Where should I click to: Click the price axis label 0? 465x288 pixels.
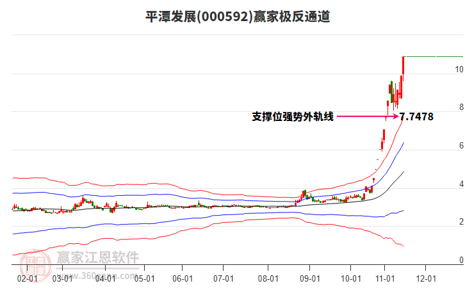(461, 260)
